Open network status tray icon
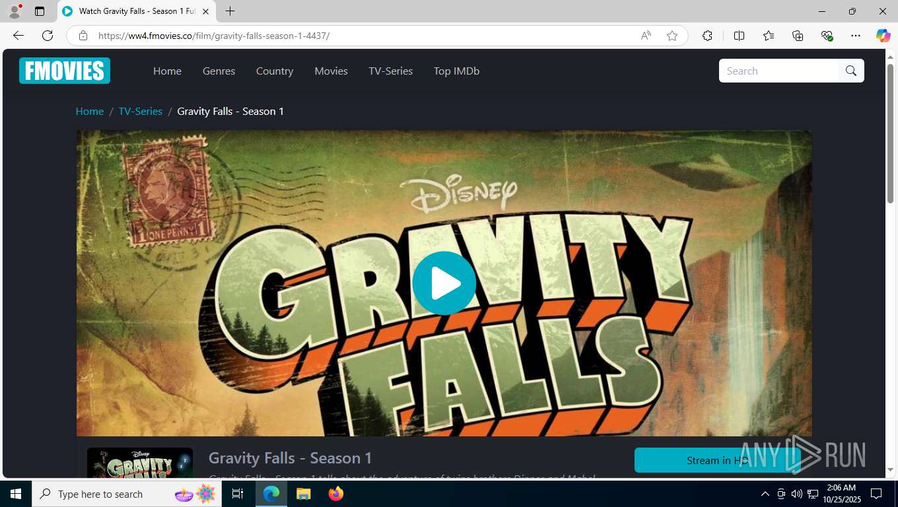Image resolution: width=898 pixels, height=507 pixels. coord(813,494)
